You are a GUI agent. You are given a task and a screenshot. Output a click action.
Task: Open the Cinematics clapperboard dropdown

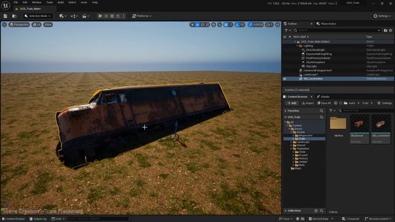(85, 16)
